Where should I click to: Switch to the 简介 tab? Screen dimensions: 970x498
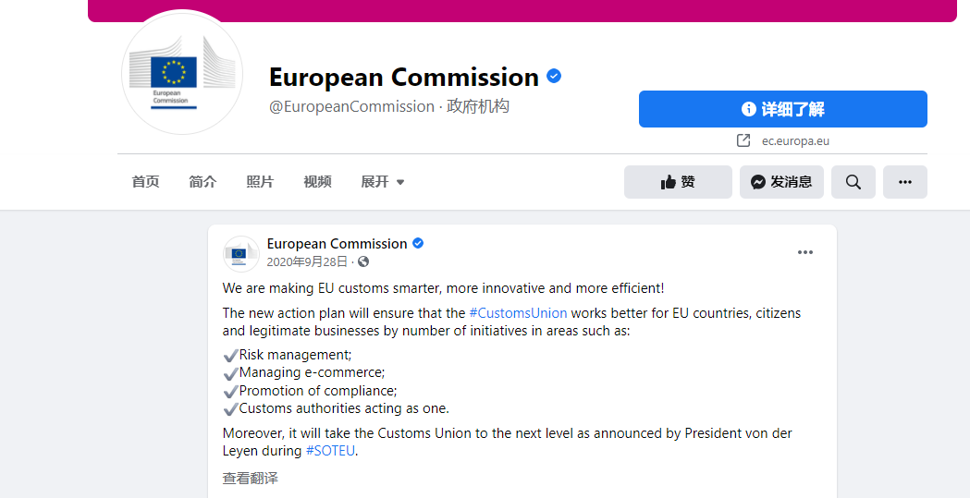click(203, 182)
